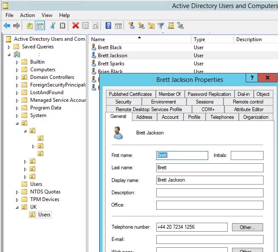Open the Action menu
Image resolution: width=278 pixels, height=252 pixels.
pyautogui.click(x=27, y=15)
